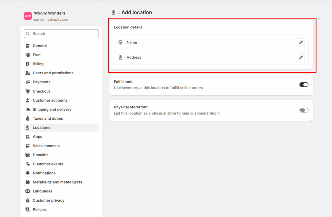This screenshot has width=332, height=217.
Task: Click the Shipping and delivery truck icon
Action: tap(28, 109)
